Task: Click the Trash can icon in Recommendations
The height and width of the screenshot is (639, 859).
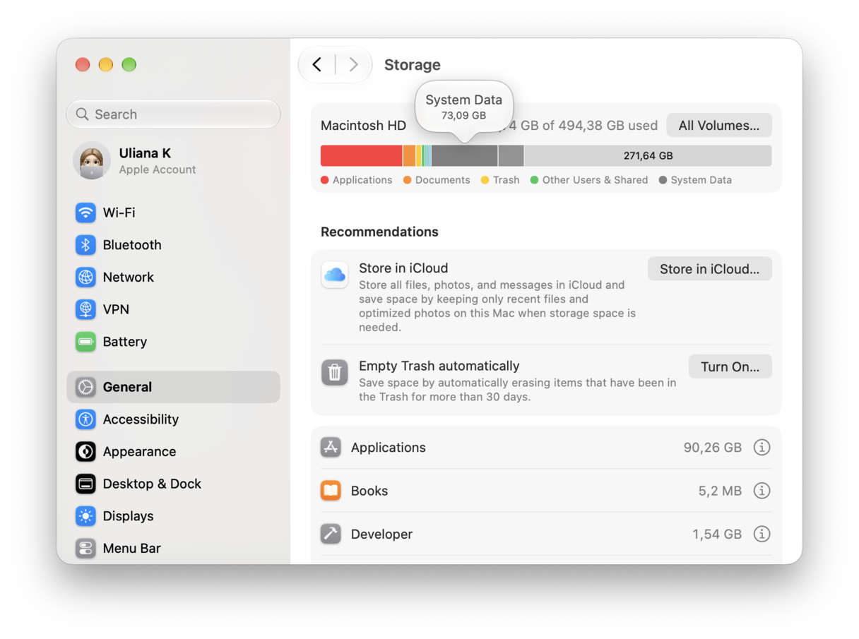Action: click(334, 372)
